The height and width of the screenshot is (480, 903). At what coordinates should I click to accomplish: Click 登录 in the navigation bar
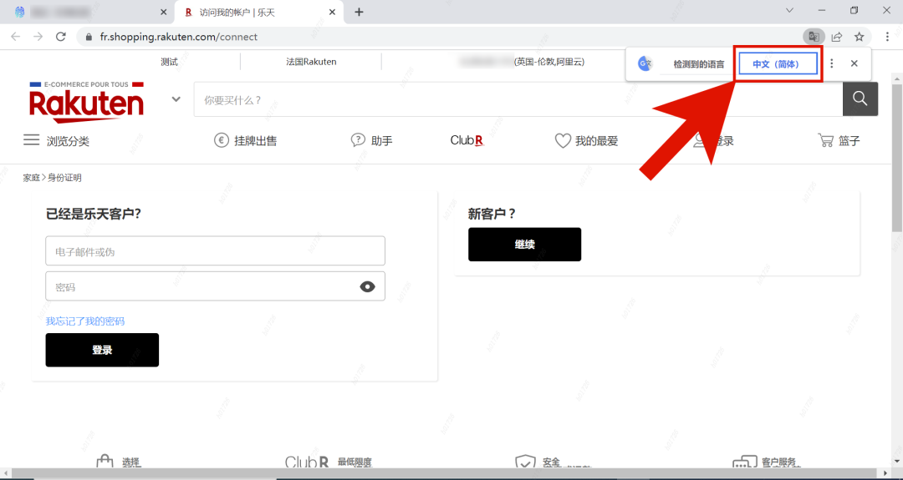[x=713, y=140]
